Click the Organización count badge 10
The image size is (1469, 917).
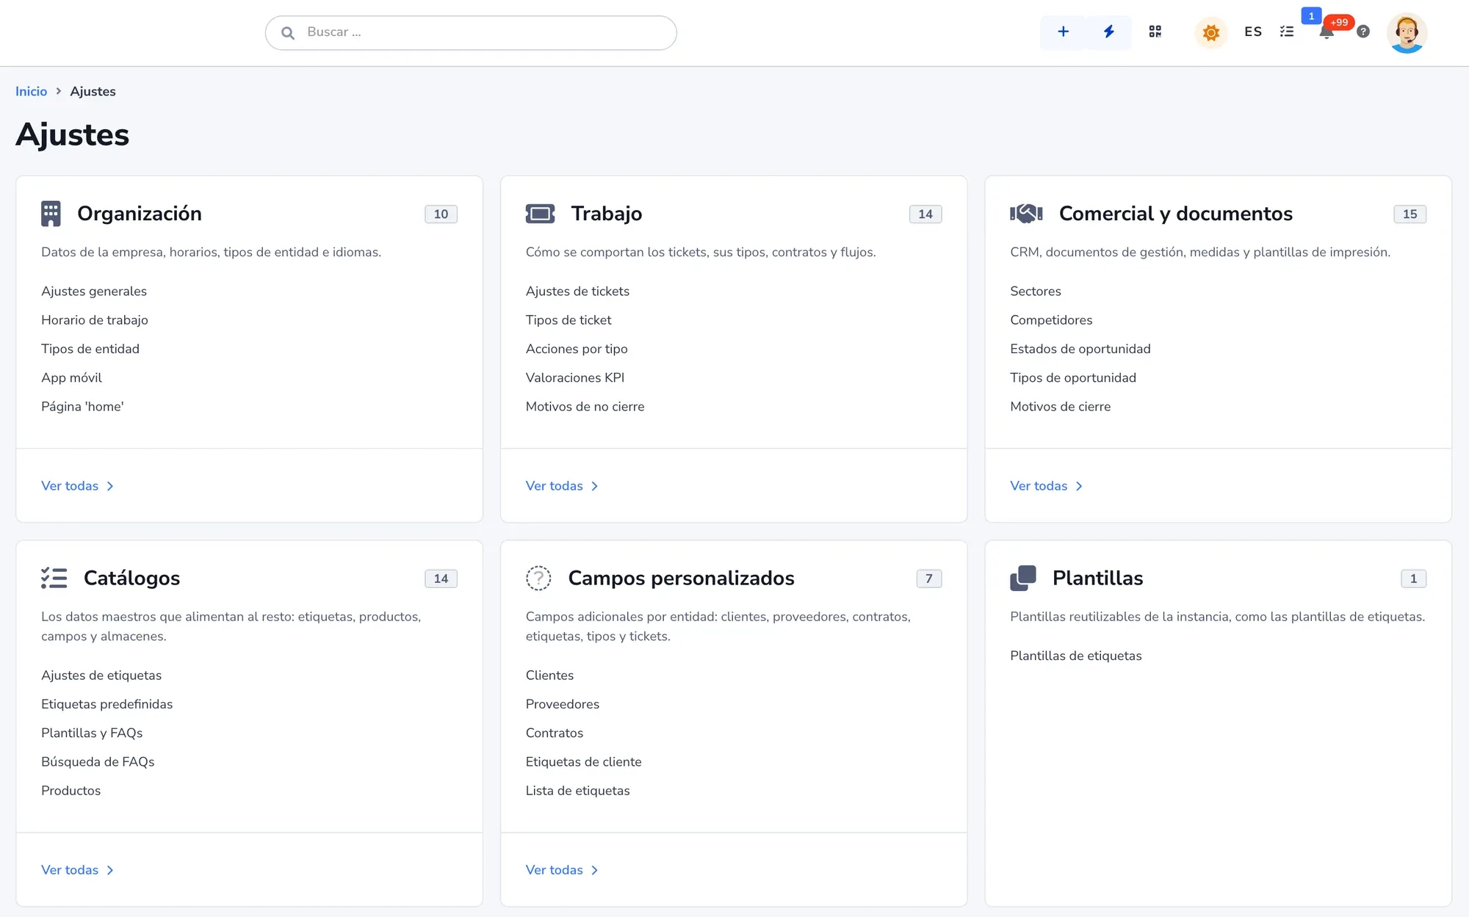(441, 214)
